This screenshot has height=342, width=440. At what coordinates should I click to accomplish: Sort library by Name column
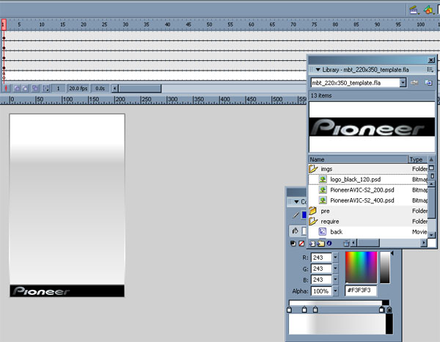(x=358, y=159)
